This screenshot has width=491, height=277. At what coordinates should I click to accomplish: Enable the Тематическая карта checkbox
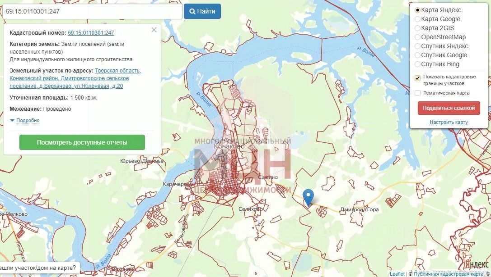[417, 93]
